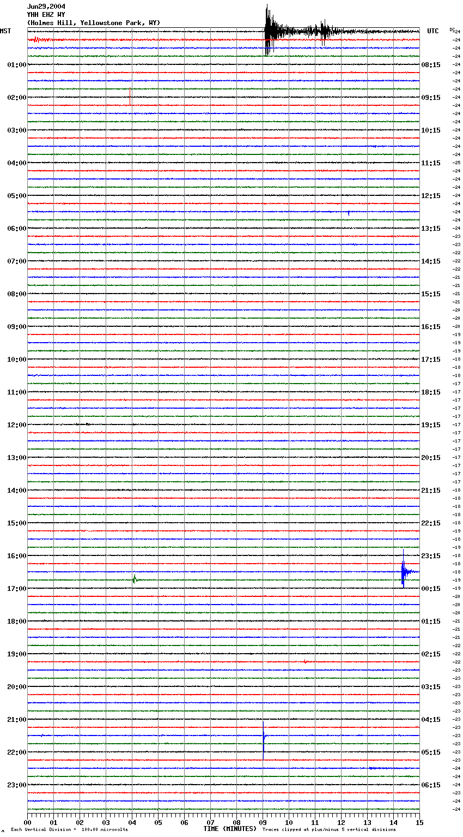Click the 00:15 UTC time label

[x=431, y=589]
